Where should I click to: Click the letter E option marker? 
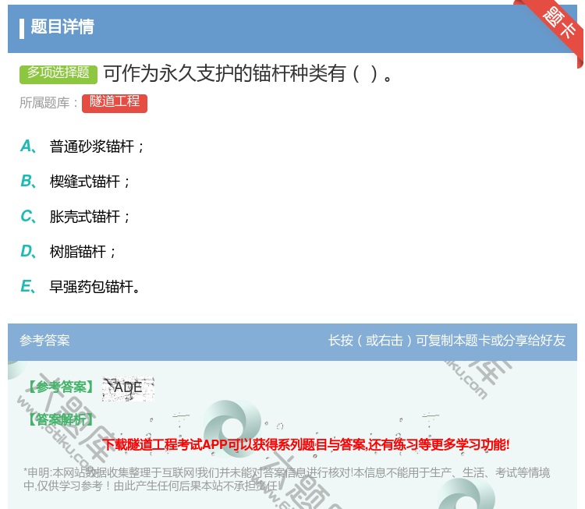[28, 286]
